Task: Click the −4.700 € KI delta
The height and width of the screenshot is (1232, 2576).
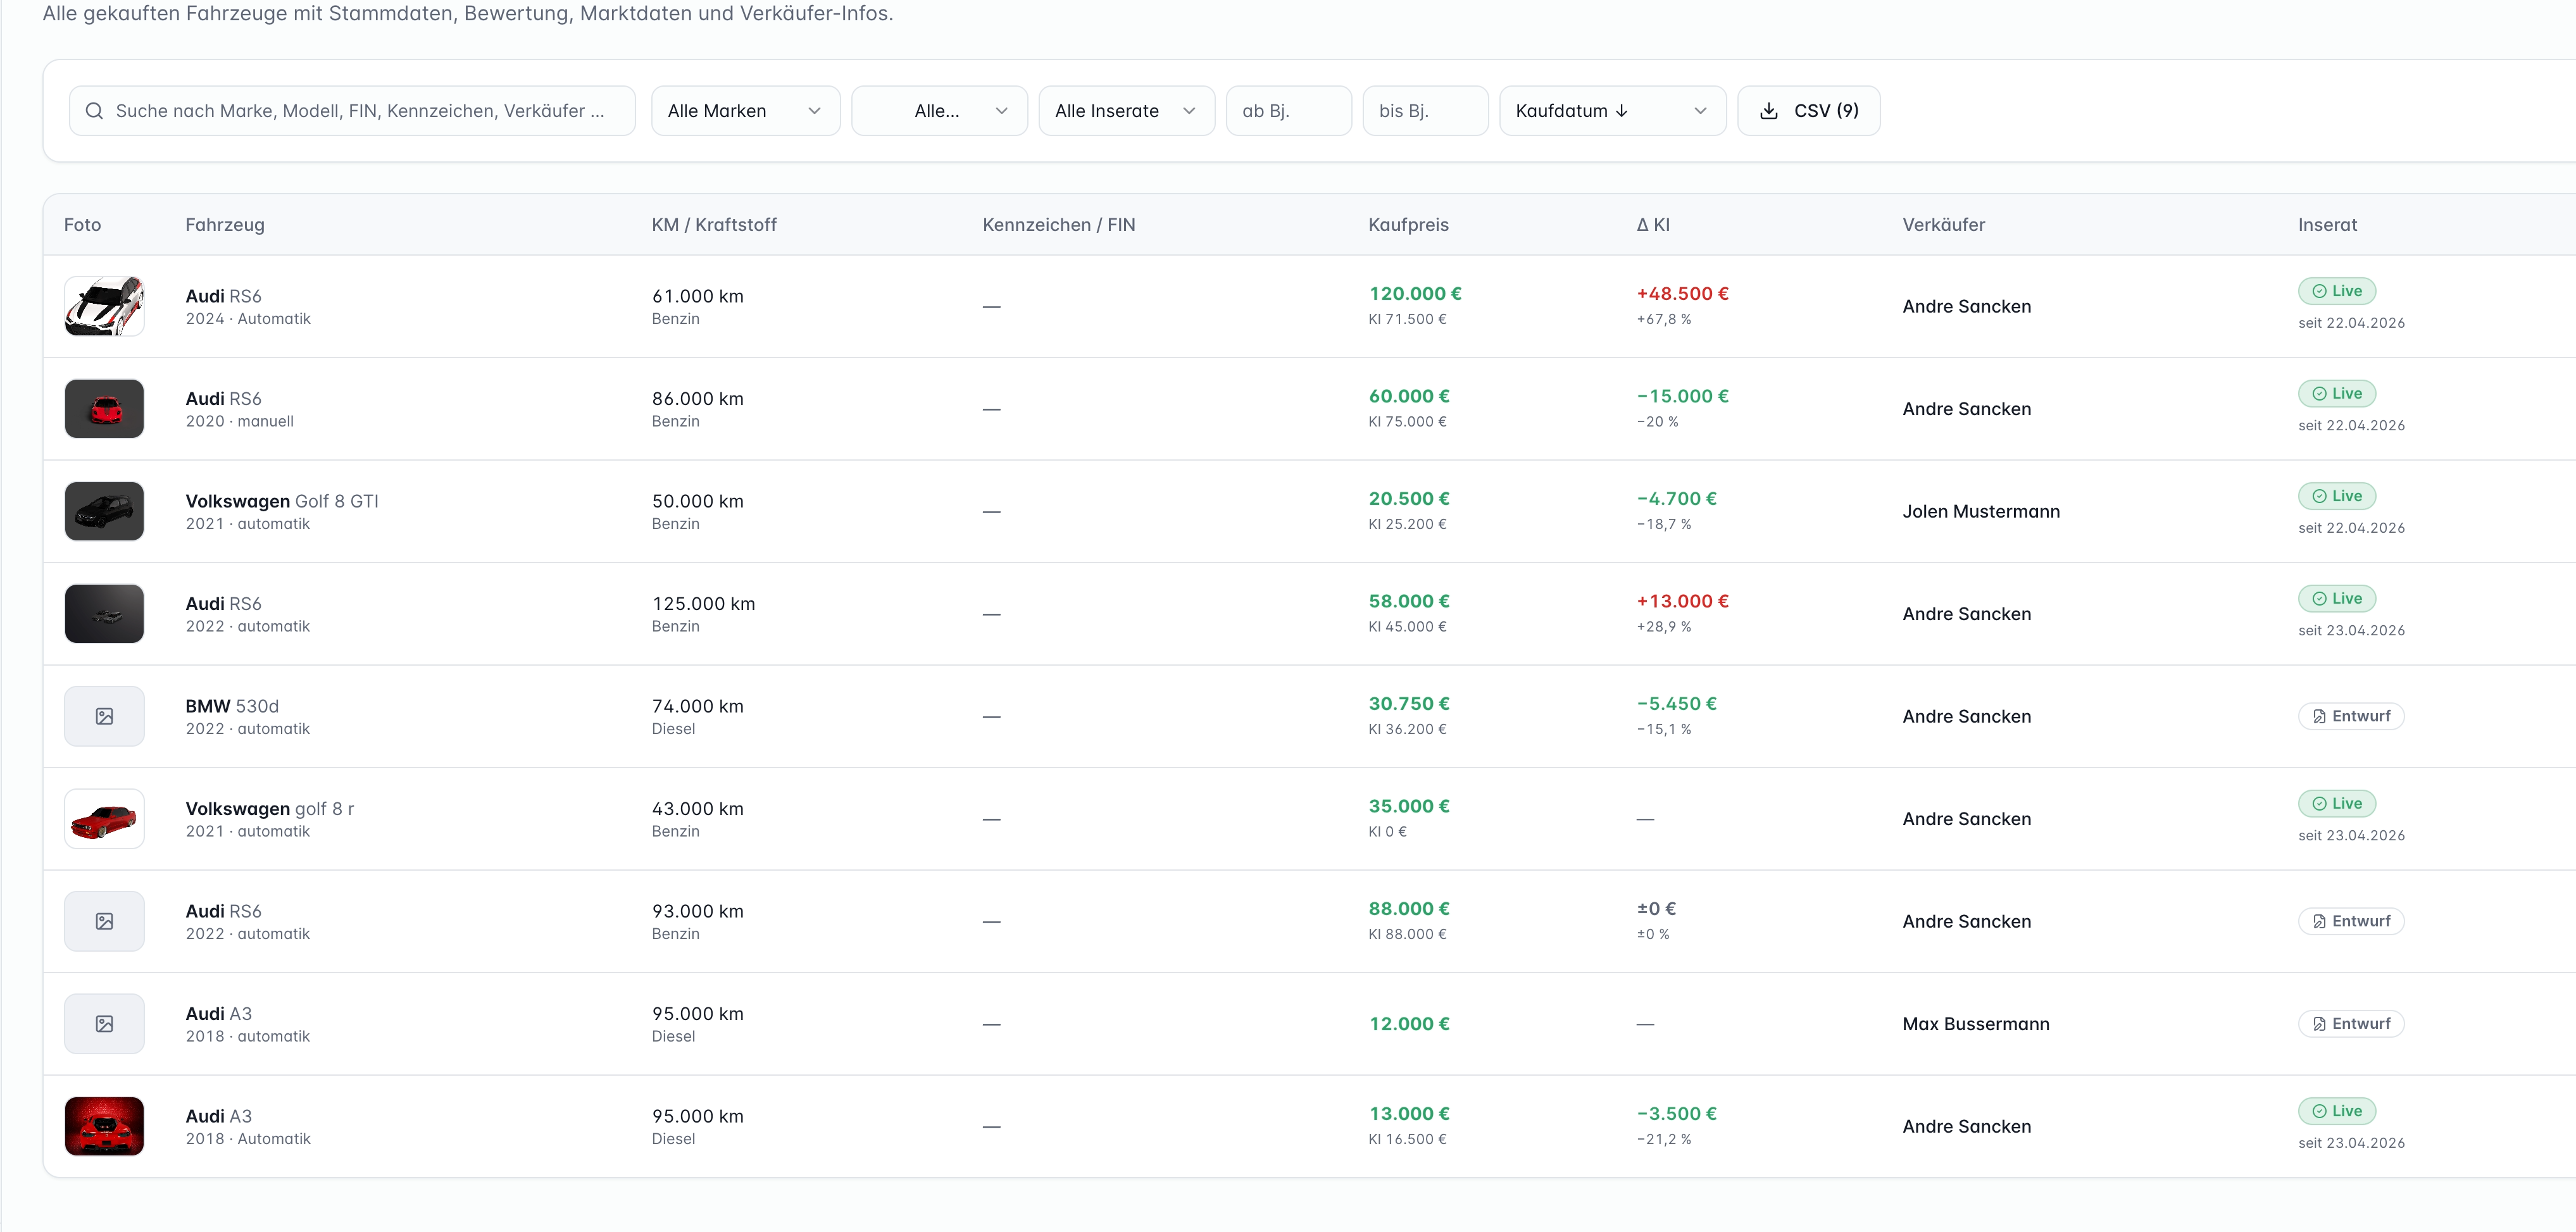Action: [x=1677, y=499]
